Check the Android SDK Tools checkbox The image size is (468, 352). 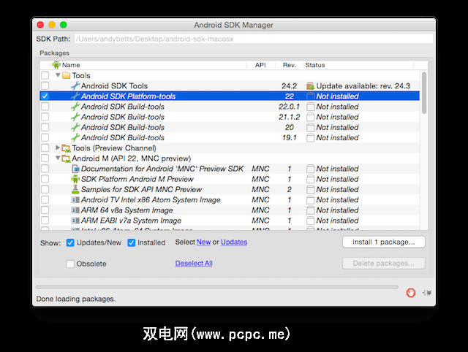[45, 86]
